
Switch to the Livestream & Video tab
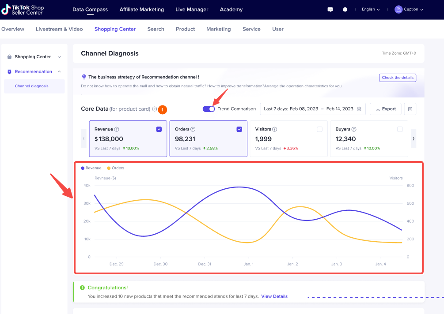[x=59, y=29]
